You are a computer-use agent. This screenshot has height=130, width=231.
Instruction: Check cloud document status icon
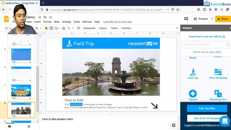[x=51, y=17]
